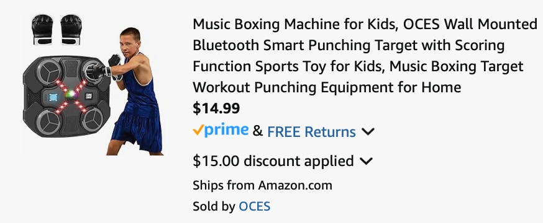Click the Ships from Amazon.com text
Screen dimensions: 543x223
pyautogui.click(x=262, y=185)
